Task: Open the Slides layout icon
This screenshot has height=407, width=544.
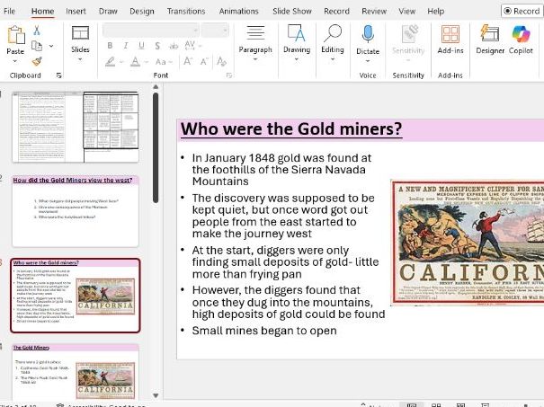Action: pos(81,33)
